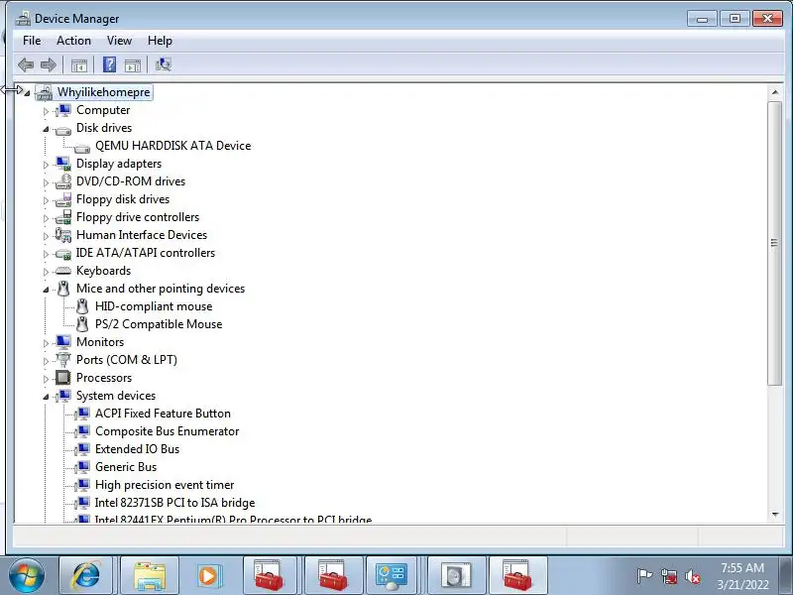Click the Whyilikehomepre computer icon
793x595 pixels.
(x=44, y=92)
